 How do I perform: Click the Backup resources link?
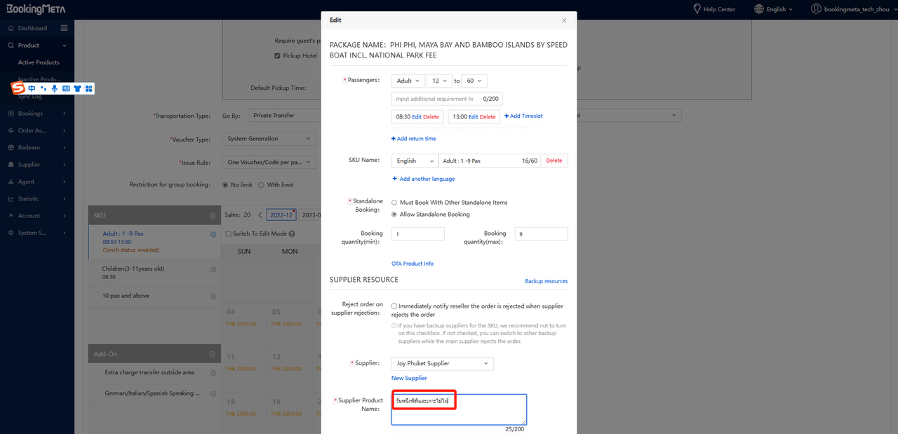pyautogui.click(x=546, y=281)
